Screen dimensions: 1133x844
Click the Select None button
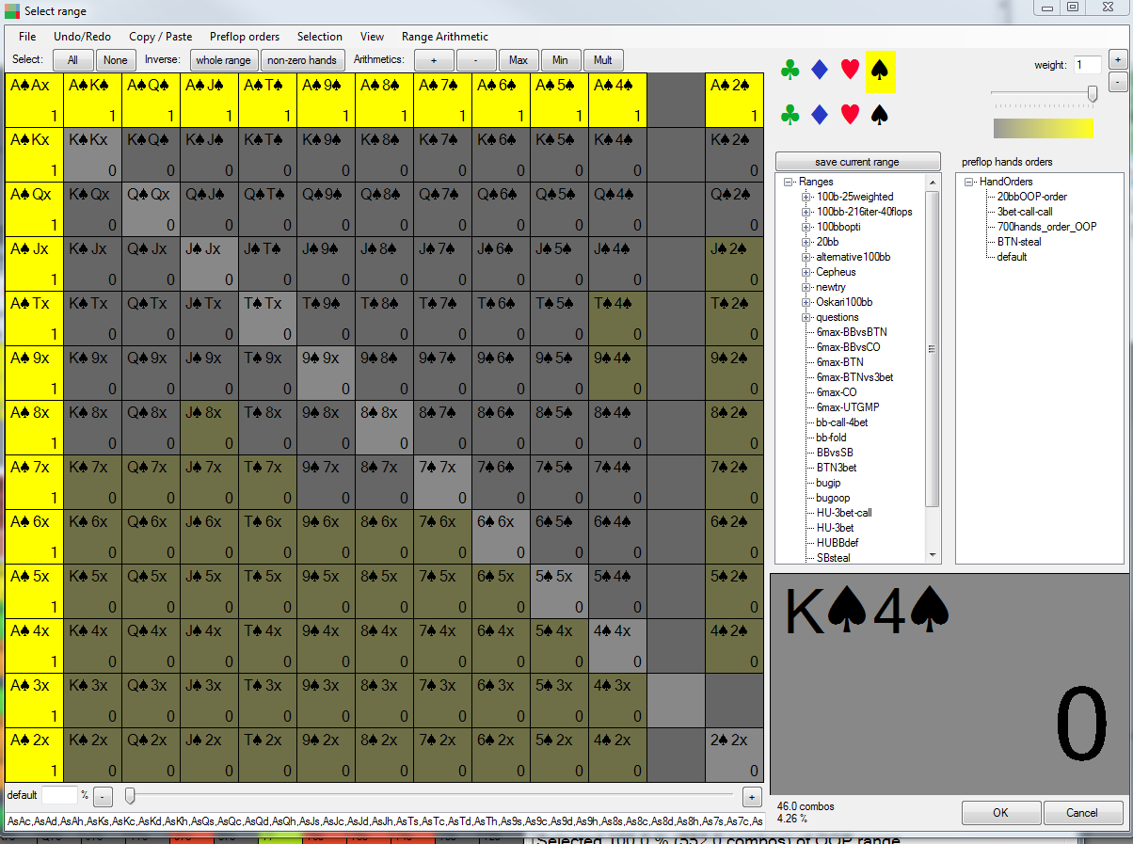116,60
